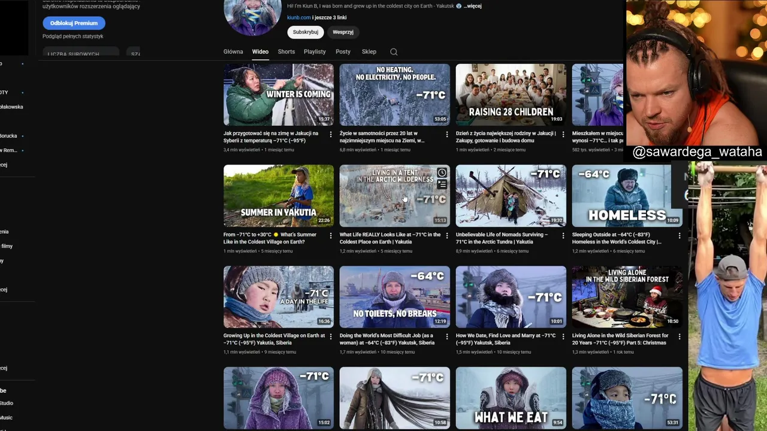Open options for 'Growing Up in the Coldest Village' video
This screenshot has height=431, width=767.
[331, 337]
